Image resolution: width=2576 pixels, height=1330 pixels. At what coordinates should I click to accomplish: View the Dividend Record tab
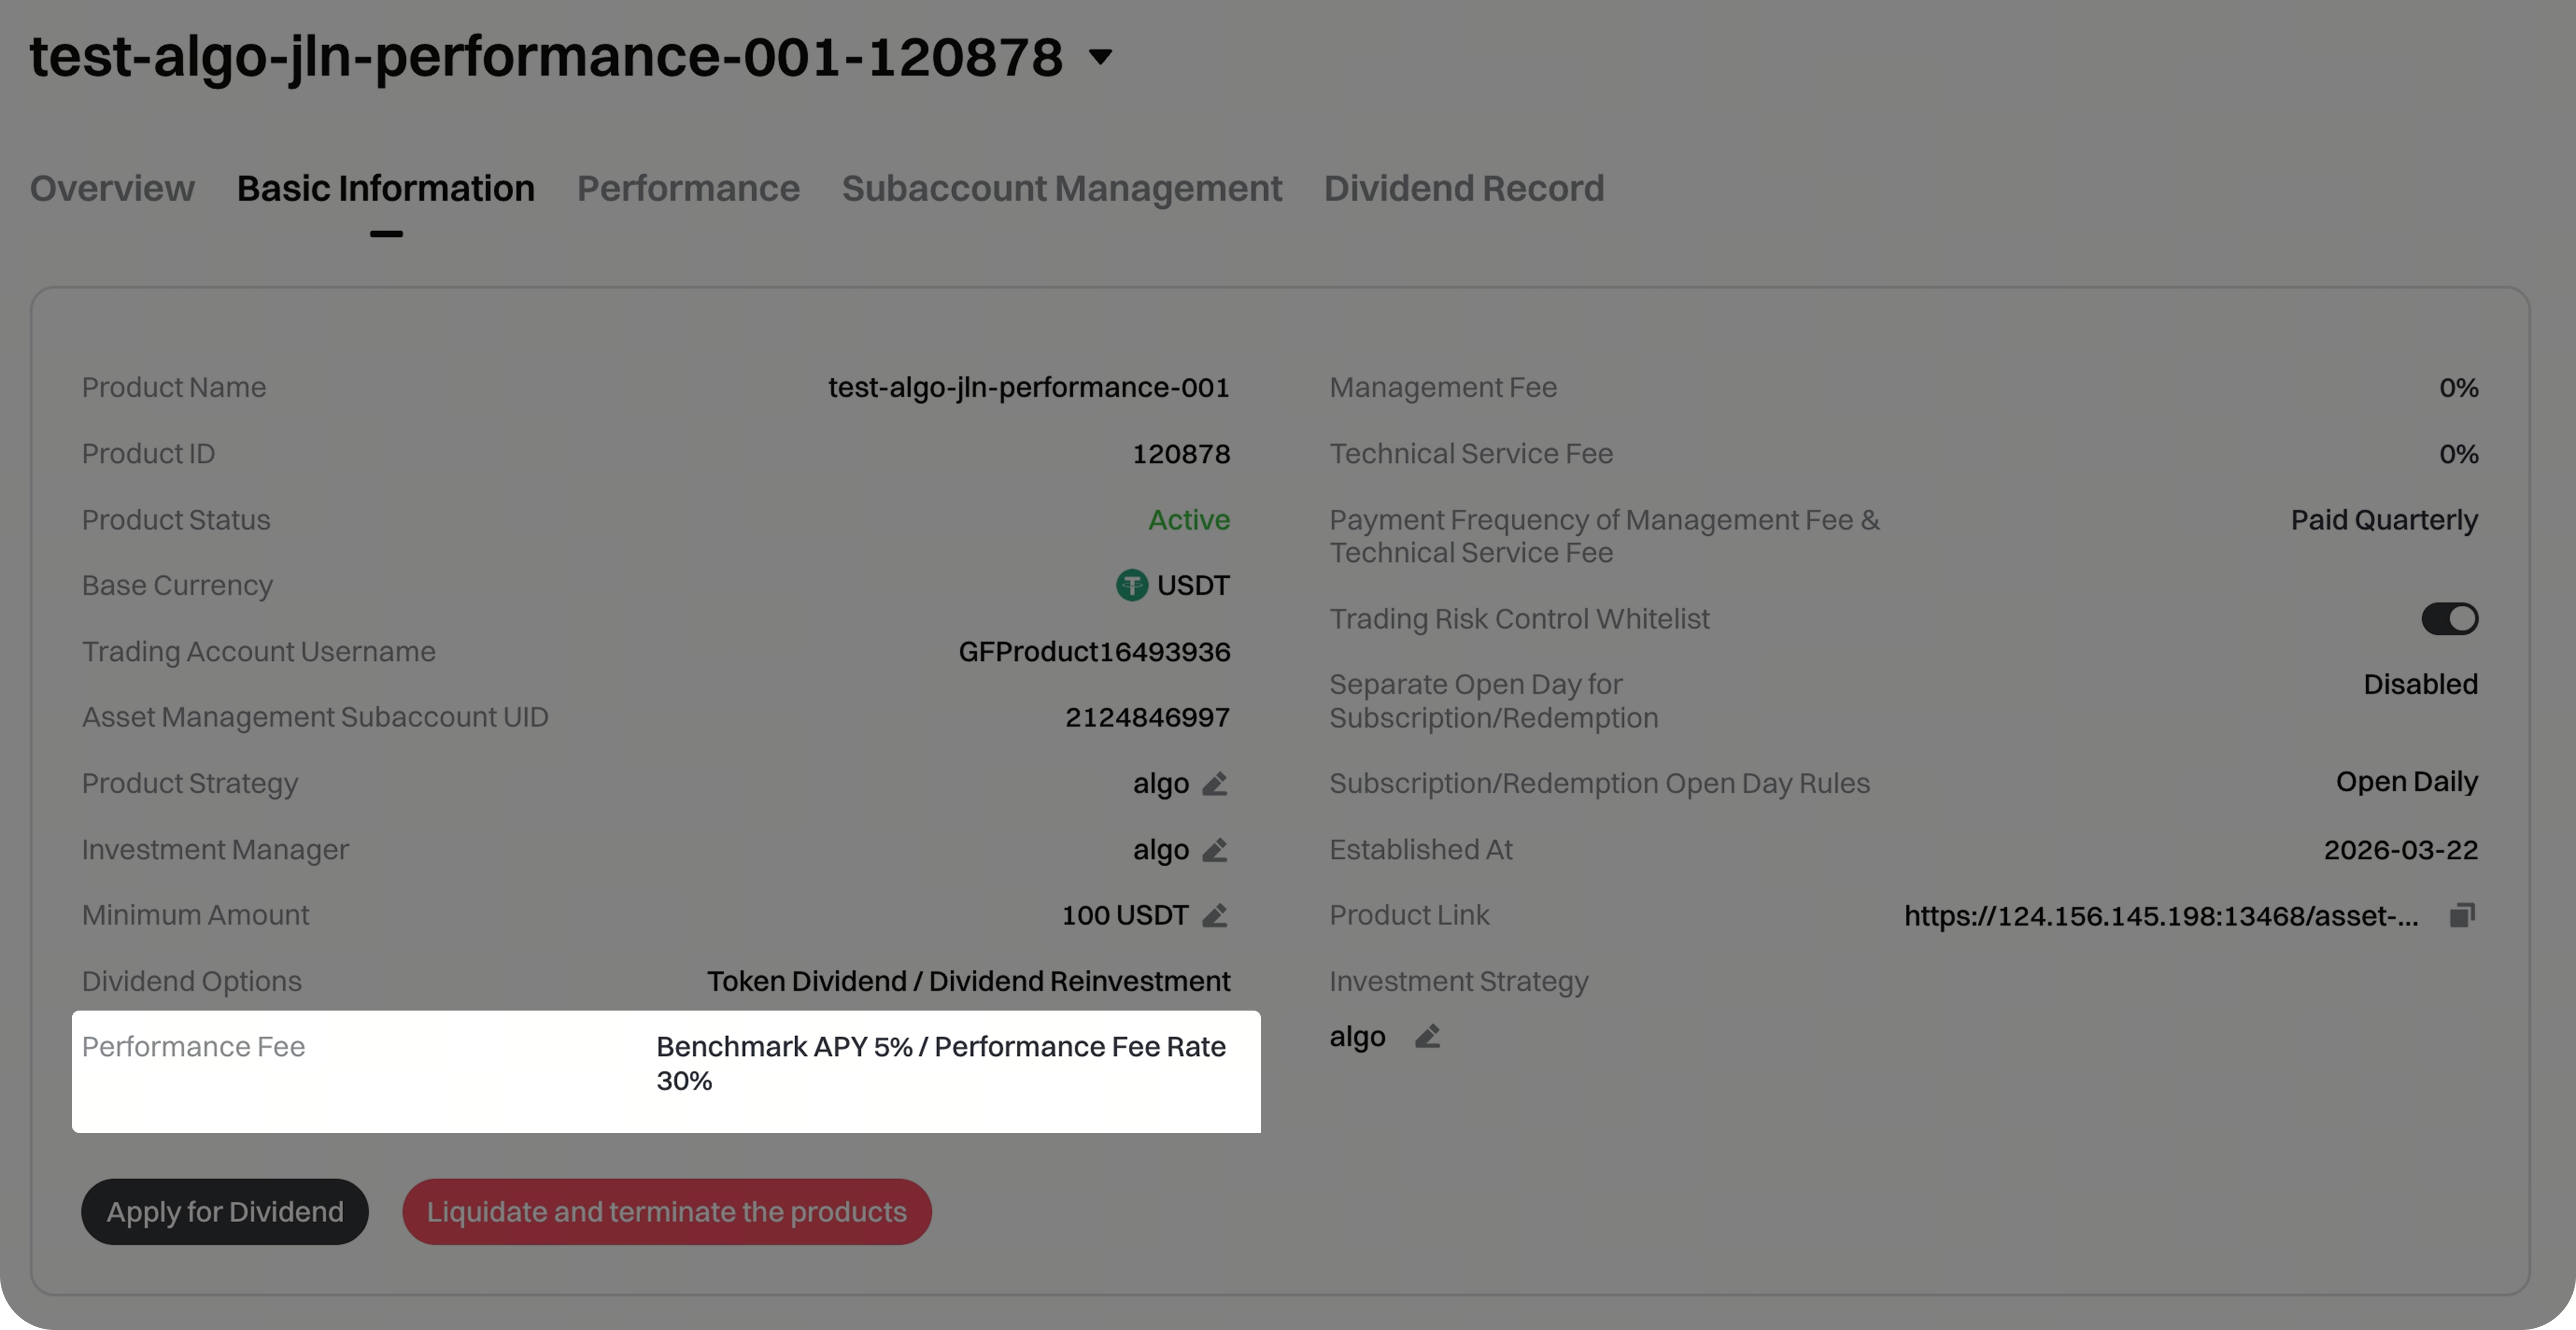[x=1463, y=189]
